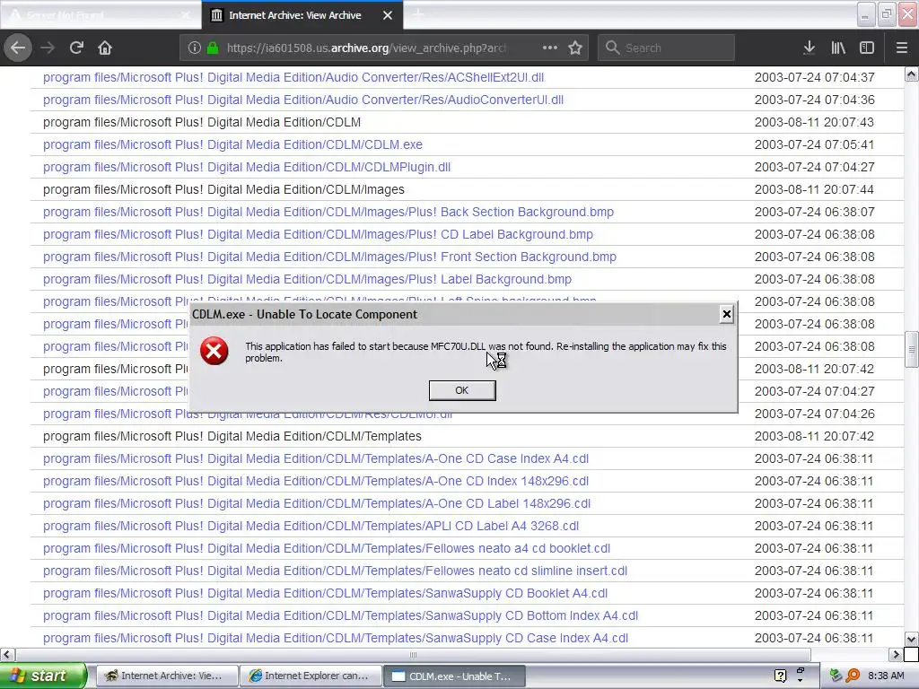Click the horizontal scrollbar right arrow

[x=896, y=654]
